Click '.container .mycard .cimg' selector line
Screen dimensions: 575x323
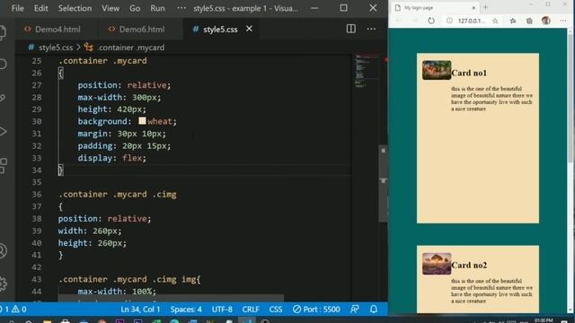[x=118, y=195]
